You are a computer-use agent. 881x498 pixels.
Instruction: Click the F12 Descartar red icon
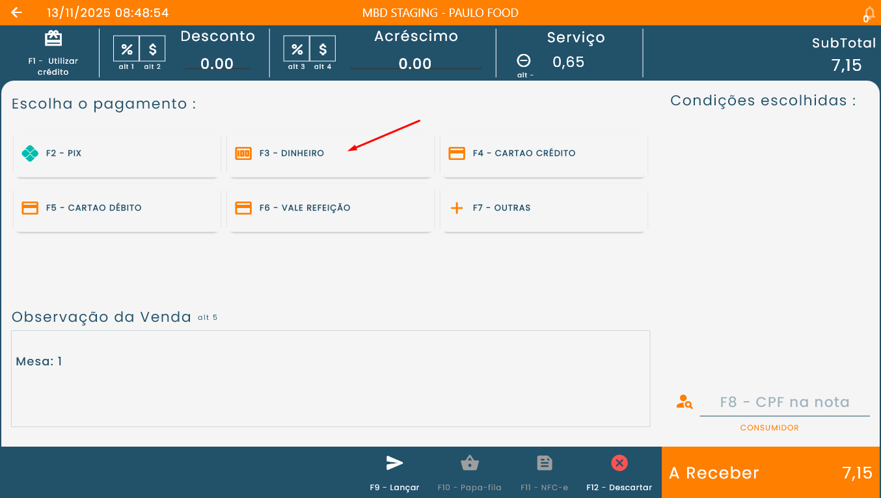(x=619, y=464)
